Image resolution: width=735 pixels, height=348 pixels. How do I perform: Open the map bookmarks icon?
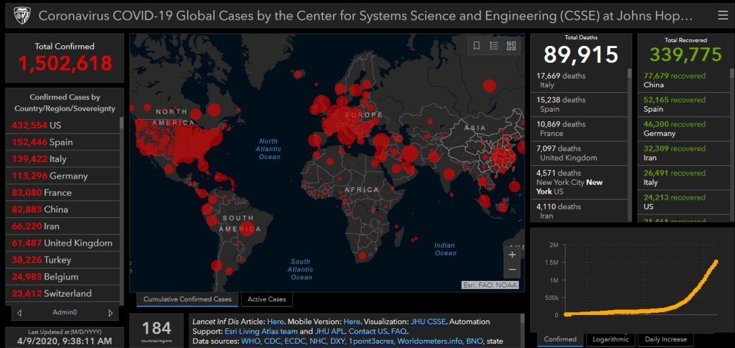(x=476, y=46)
